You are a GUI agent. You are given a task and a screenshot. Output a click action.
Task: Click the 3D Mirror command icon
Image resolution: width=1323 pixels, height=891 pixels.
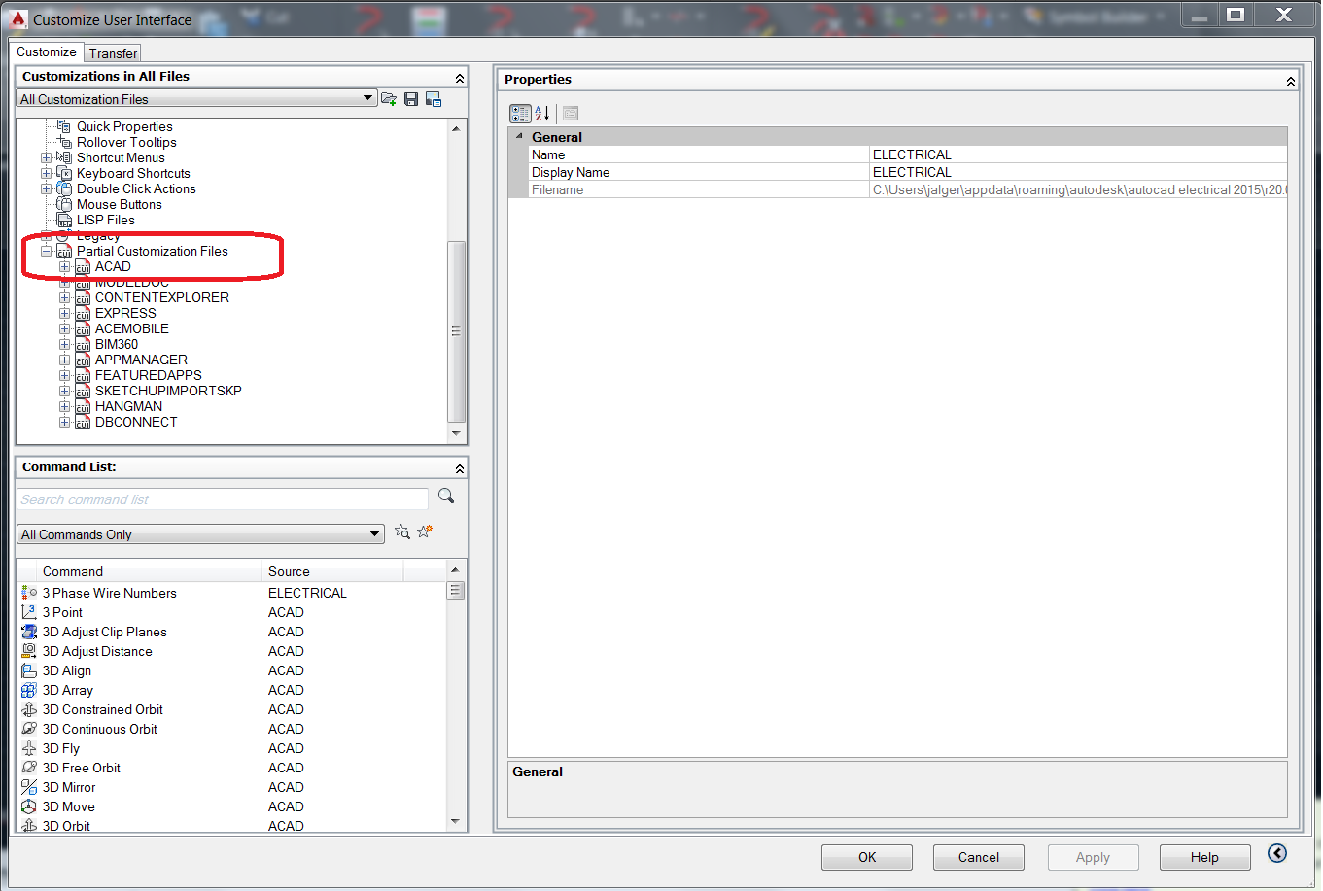[x=29, y=787]
